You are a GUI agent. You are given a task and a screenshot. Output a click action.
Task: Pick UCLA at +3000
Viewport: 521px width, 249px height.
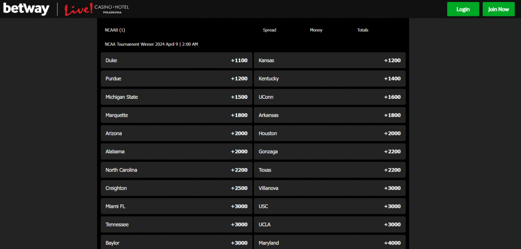[x=330, y=225]
